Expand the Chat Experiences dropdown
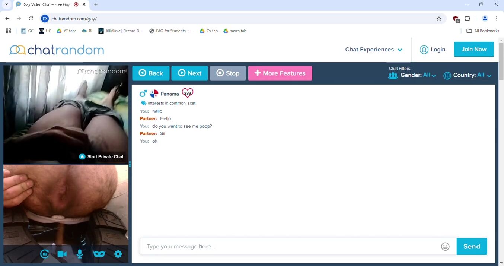504x266 pixels. point(373,50)
